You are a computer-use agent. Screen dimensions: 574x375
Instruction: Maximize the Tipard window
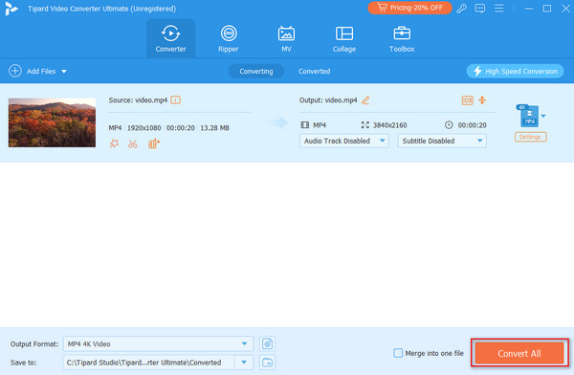(x=547, y=8)
